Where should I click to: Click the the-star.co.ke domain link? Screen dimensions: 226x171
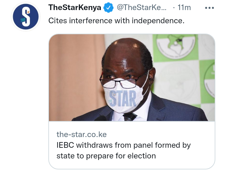click(82, 135)
